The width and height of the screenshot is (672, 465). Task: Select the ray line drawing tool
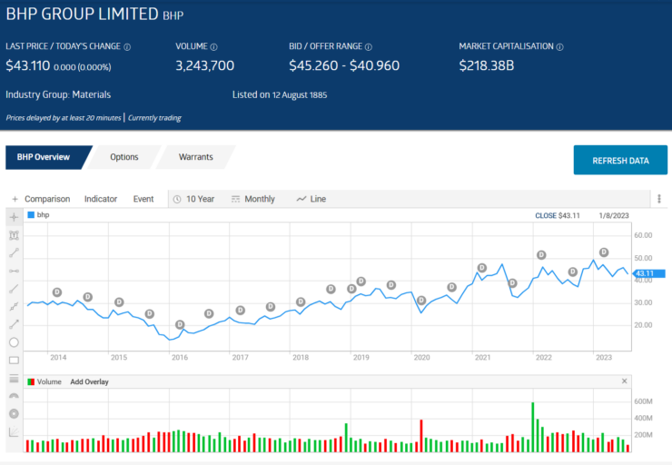[x=15, y=289]
